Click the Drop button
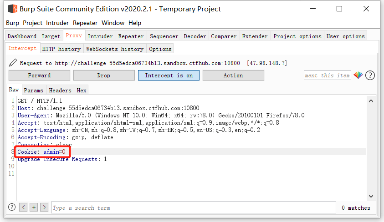The height and width of the screenshot is (222, 384). click(104, 76)
